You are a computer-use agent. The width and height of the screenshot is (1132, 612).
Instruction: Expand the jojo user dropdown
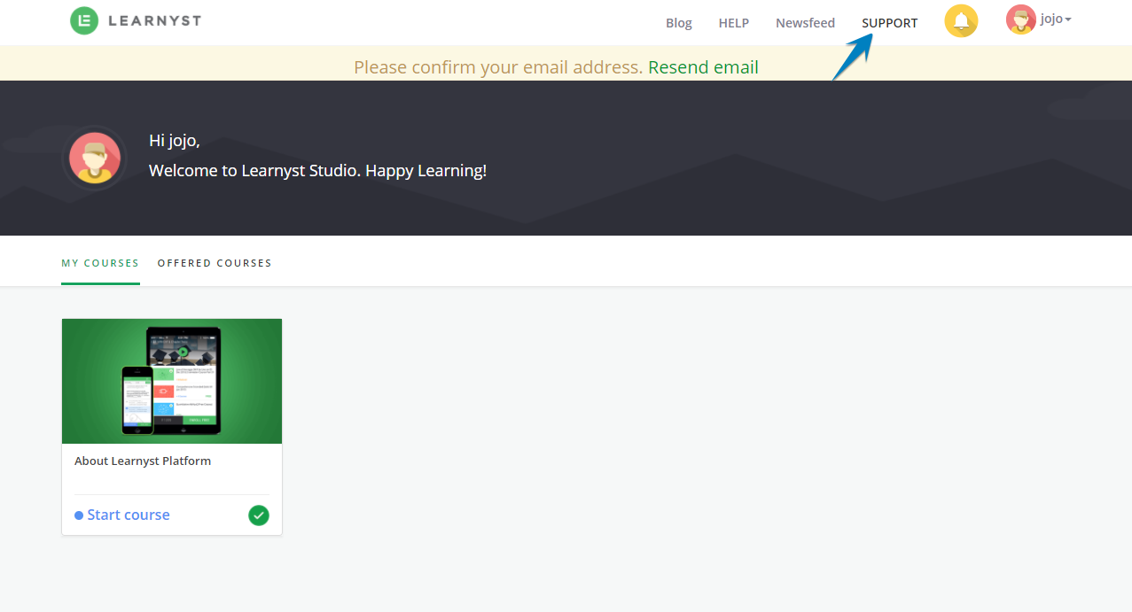tap(1056, 19)
